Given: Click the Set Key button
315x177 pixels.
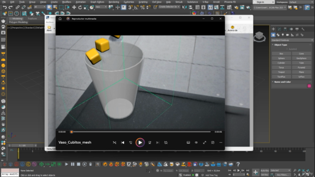Looking at the screenshot, I should pyautogui.click(x=265, y=175).
